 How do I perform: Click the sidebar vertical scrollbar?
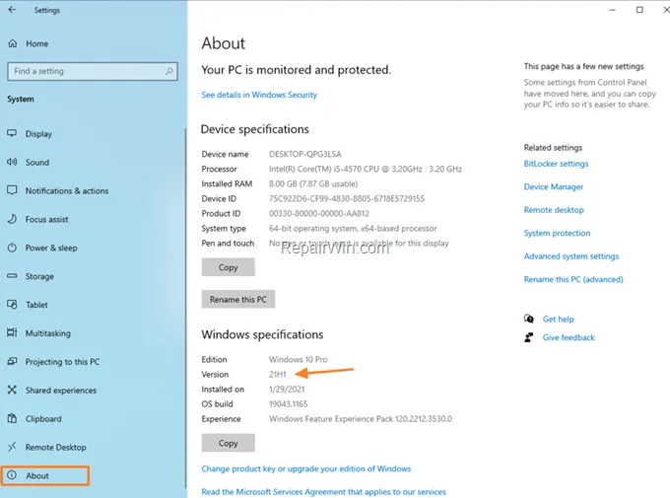click(185, 308)
